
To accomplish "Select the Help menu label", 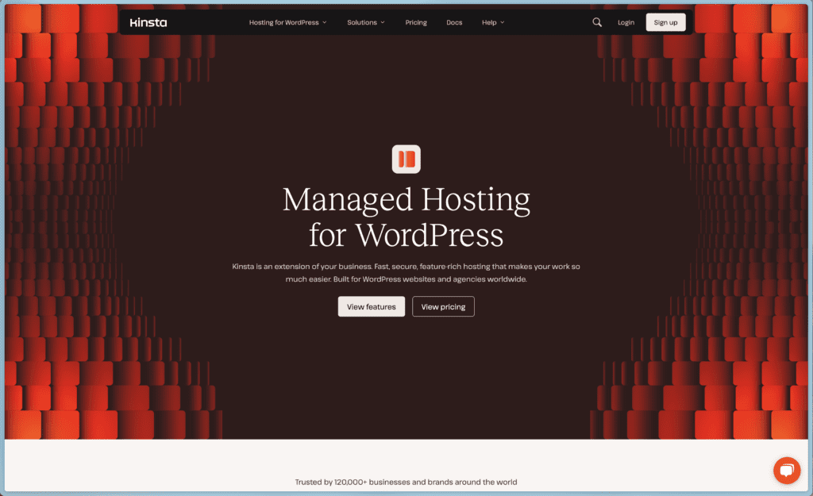I will point(489,23).
